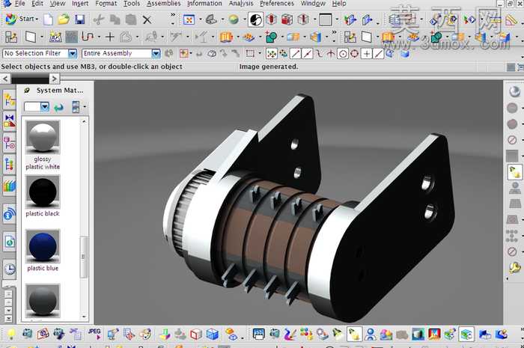Open the dropdown arrow next to Datum plane
The height and width of the screenshot is (348, 524).
(x=41, y=37)
